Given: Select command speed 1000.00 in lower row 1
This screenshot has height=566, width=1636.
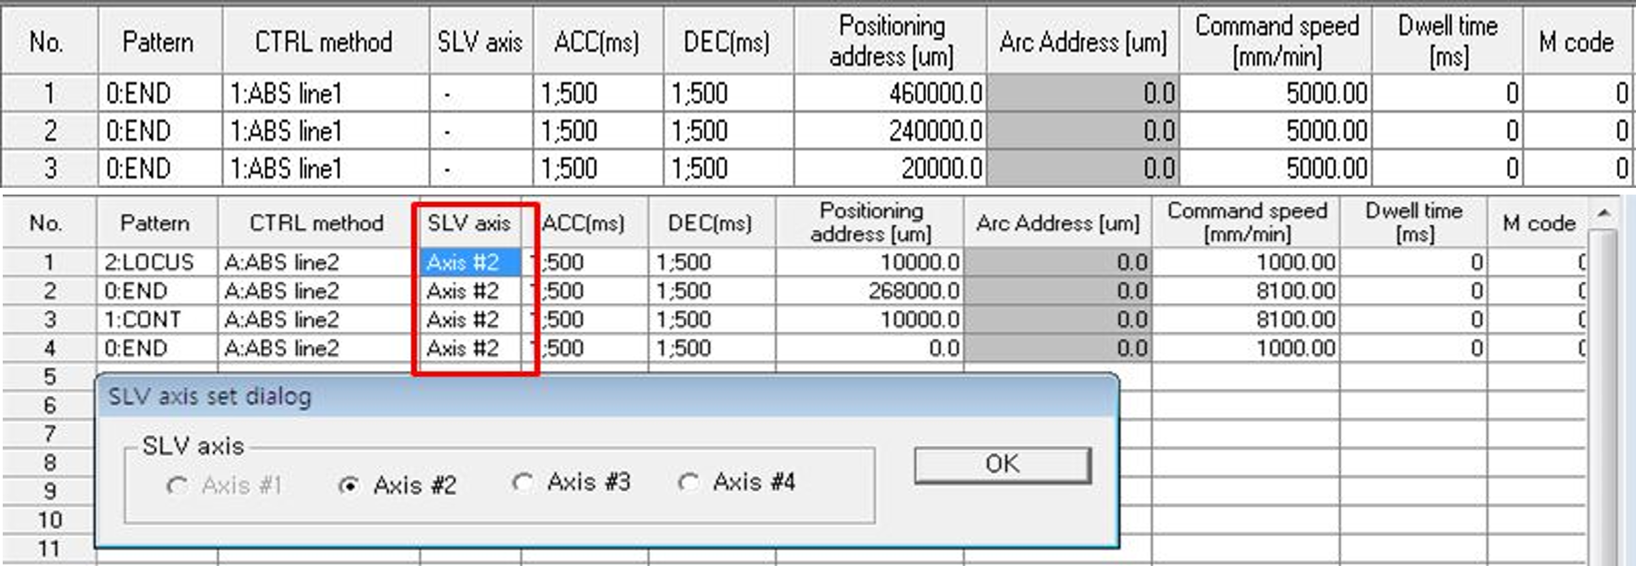Looking at the screenshot, I should point(1245,262).
